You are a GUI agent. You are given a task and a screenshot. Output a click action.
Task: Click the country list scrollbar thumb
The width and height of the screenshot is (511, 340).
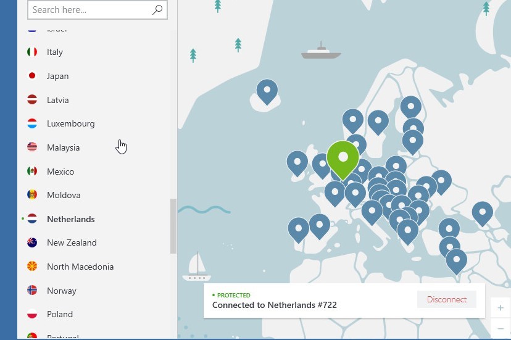[173, 226]
